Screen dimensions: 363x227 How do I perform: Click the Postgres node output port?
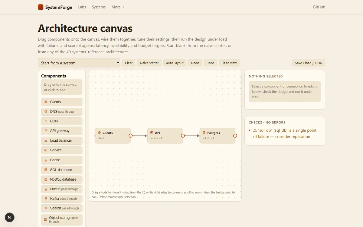point(235,136)
